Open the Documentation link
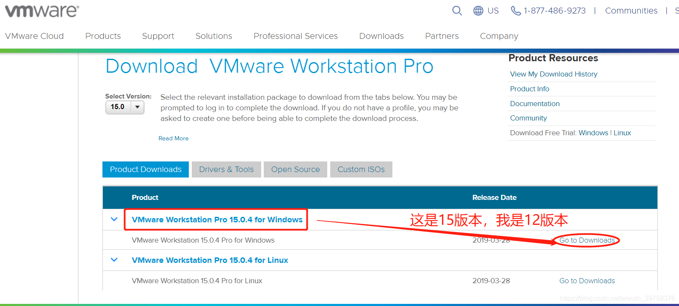This screenshot has height=306, width=679. point(535,104)
